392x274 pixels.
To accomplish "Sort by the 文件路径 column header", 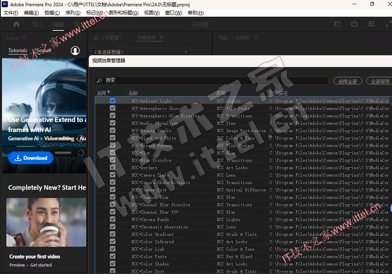I will 278,93.
